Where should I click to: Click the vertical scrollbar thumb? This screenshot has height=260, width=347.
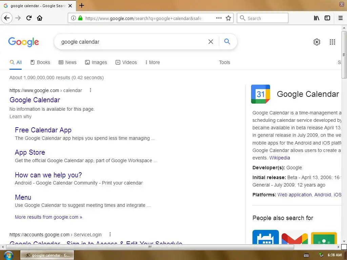[x=344, y=55]
